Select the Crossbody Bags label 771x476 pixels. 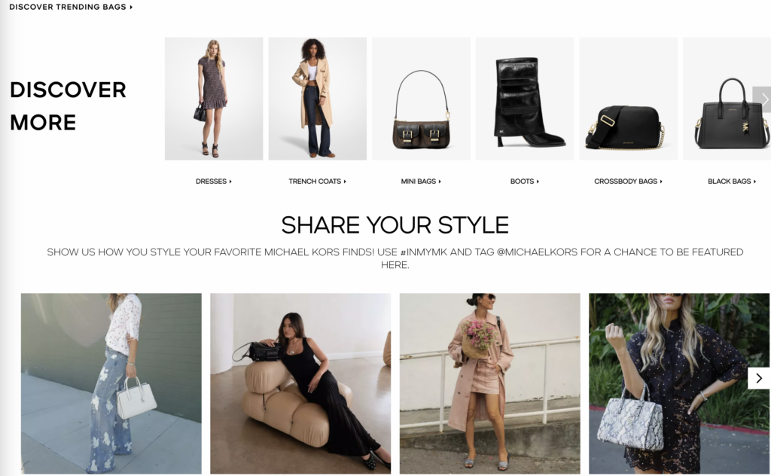click(629, 182)
